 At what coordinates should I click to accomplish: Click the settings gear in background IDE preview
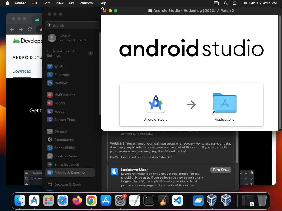[x=246, y=173]
